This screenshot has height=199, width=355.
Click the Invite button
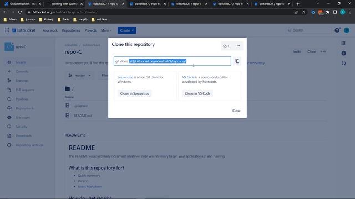coord(297,51)
